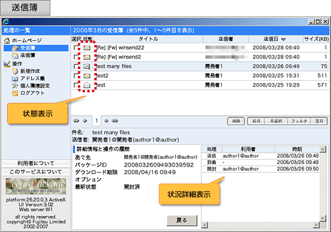The height and width of the screenshot is (232, 331).
Task: Open the test2 message title
Action: pyautogui.click(x=103, y=76)
